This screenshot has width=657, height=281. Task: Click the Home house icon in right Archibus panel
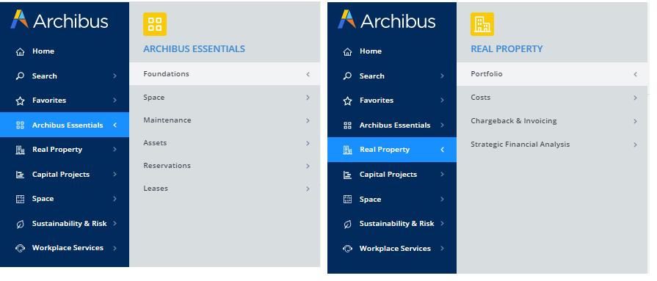click(x=347, y=51)
